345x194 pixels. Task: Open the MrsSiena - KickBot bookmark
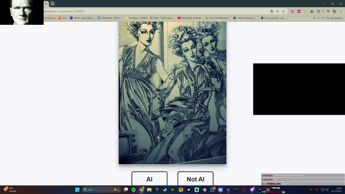pyautogui.click(x=136, y=18)
